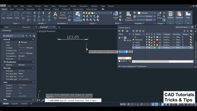Click the yellow color swatch of Layer2
Viewport: 197px width, 111px height.
click(x=157, y=45)
